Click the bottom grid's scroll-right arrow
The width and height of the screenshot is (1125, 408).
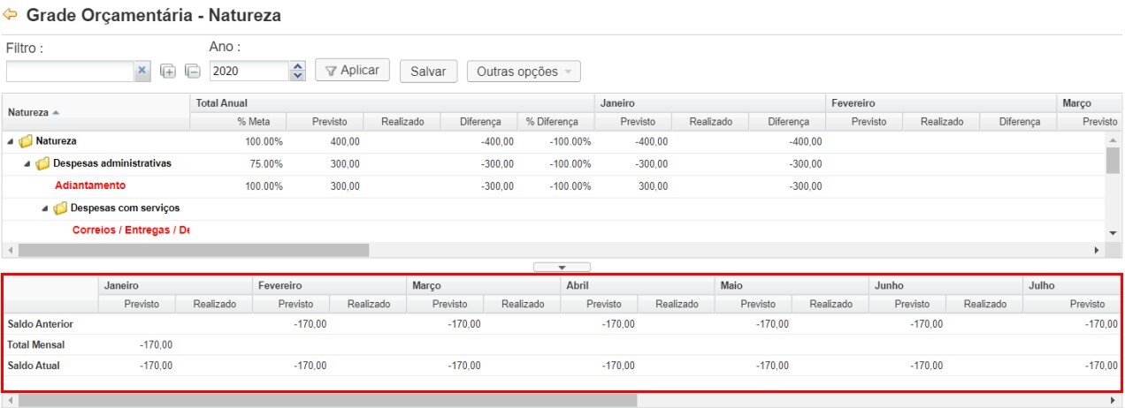[1113, 400]
